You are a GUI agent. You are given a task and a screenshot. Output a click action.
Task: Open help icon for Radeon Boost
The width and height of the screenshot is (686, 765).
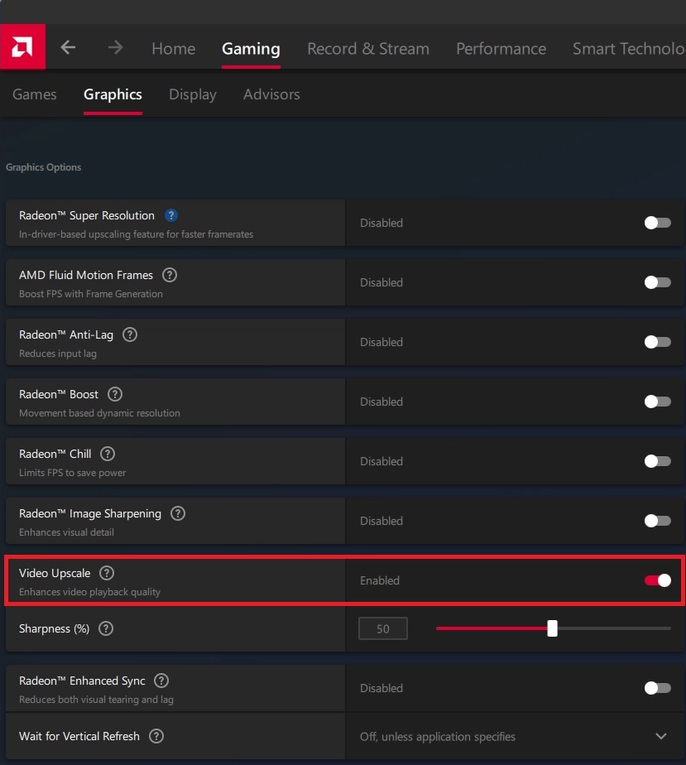click(115, 394)
